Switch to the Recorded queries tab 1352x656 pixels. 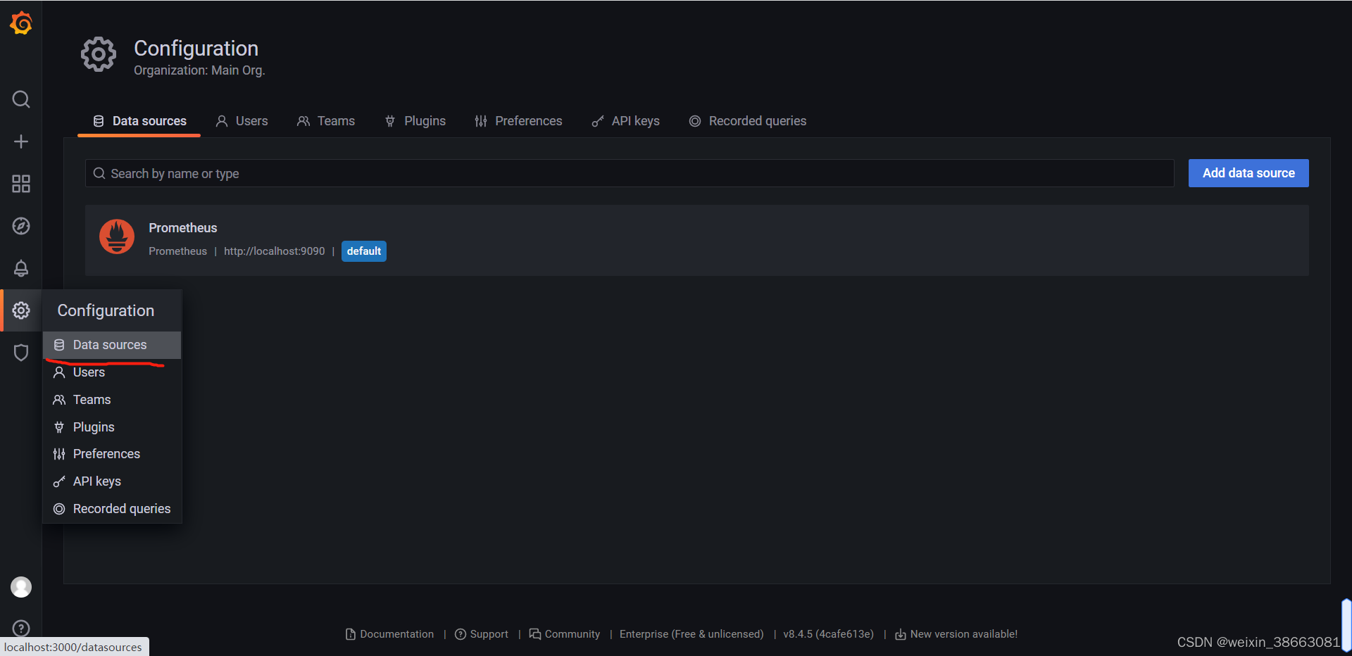(748, 121)
